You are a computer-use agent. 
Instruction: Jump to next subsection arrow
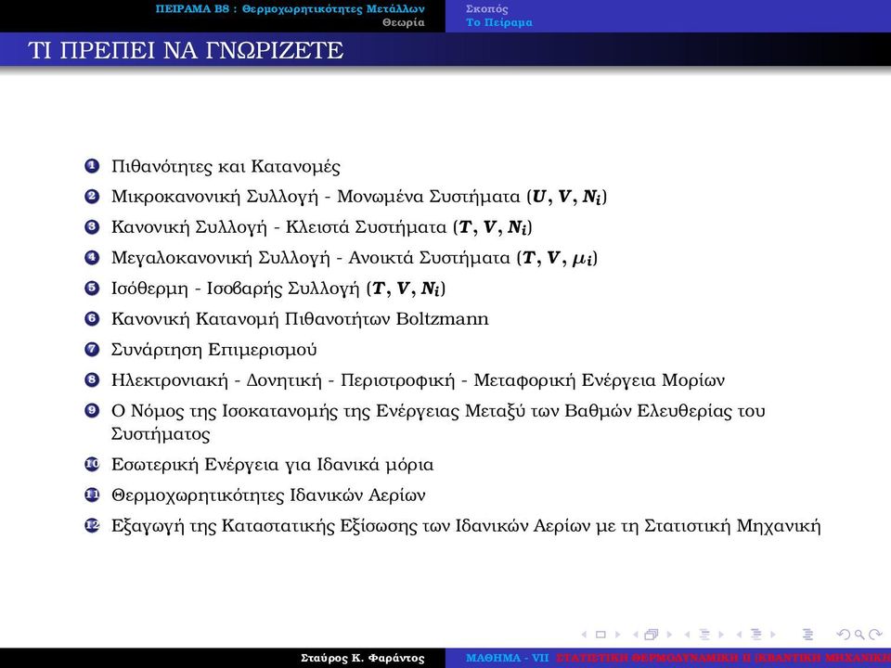721,635
